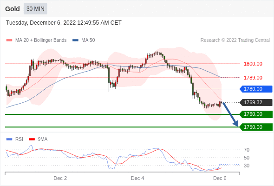Viewport: 274px width, 186px height.
Task: Select the green 1750.00 support price tag
Action: [256, 127]
